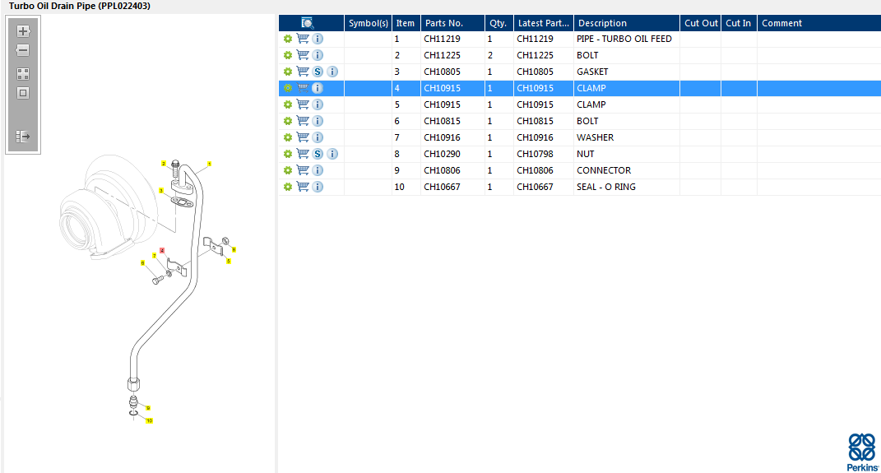
Task: Click callout 10 on the diagram
Action: [x=149, y=420]
